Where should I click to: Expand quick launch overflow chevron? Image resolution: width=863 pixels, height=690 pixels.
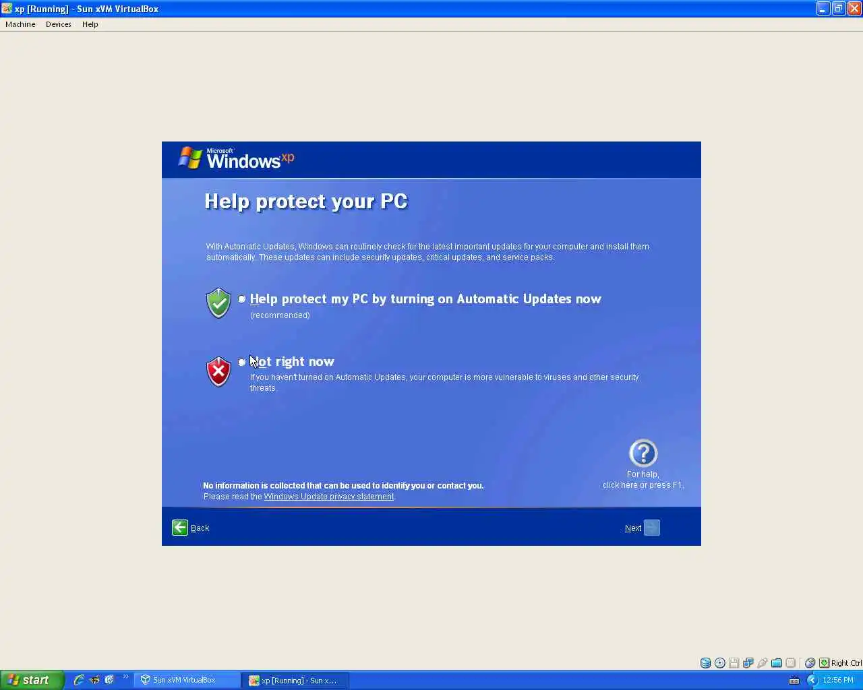pyautogui.click(x=125, y=677)
